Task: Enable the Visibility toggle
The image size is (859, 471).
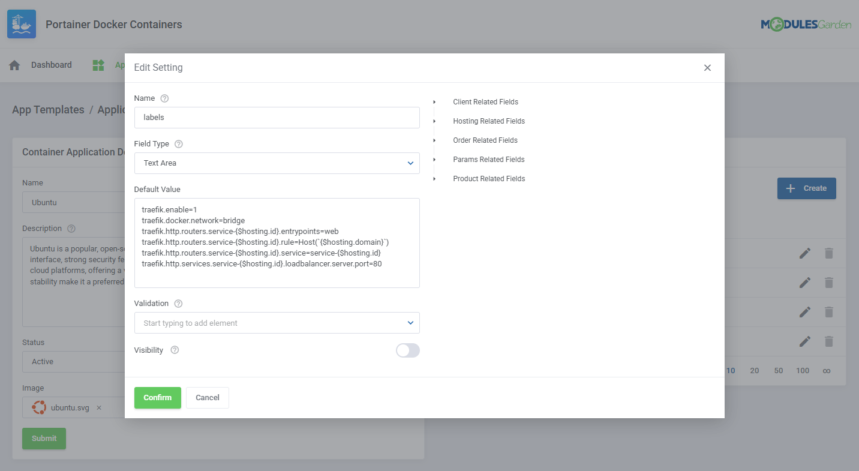Action: tap(407, 350)
